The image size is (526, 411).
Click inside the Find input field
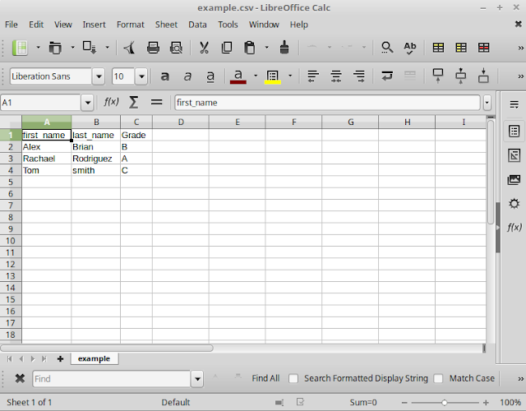click(x=112, y=379)
